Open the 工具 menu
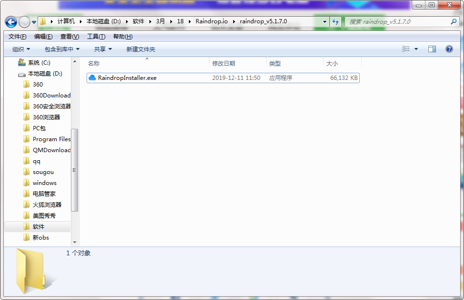Viewport: 464px width, 300px height. coord(94,36)
